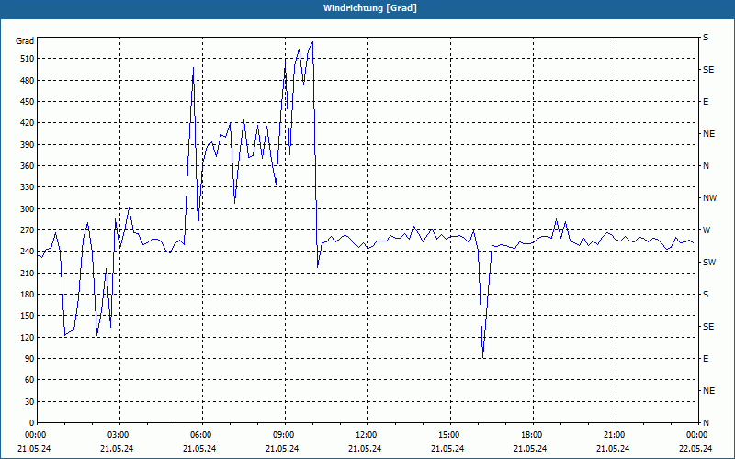735x459 pixels.
Task: Click the Windrichtung [Grad] chart title
Action: 370,8
